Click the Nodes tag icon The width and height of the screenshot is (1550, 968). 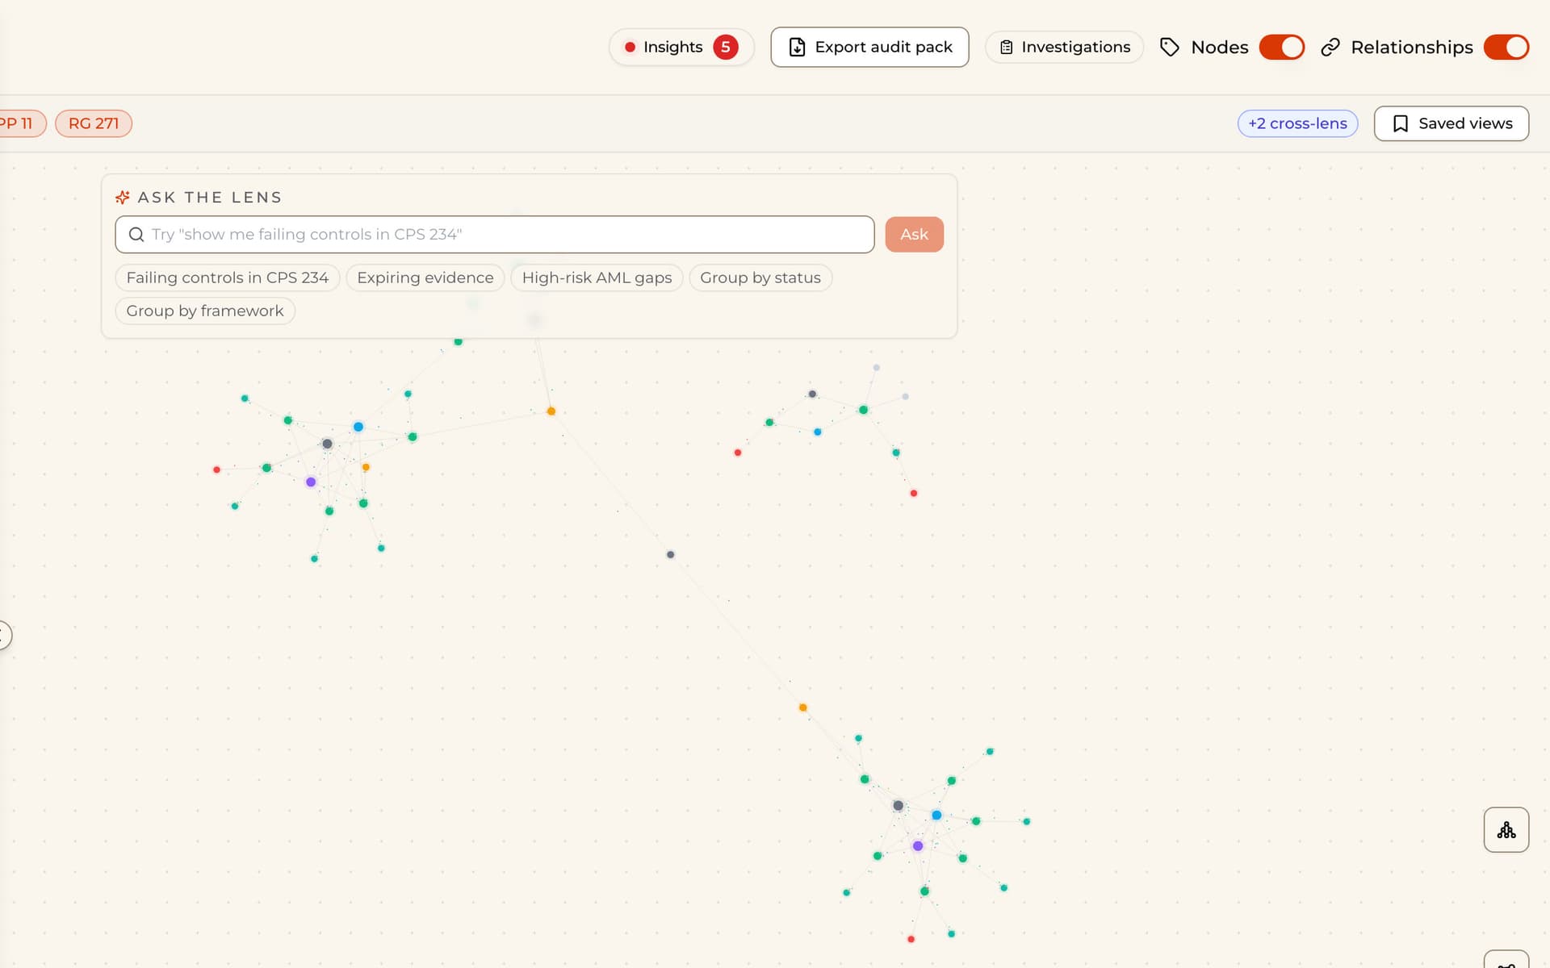tap(1169, 47)
